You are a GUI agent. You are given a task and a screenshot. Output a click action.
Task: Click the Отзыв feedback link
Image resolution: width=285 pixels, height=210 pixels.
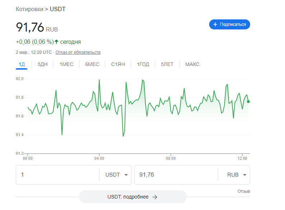[x=244, y=191]
